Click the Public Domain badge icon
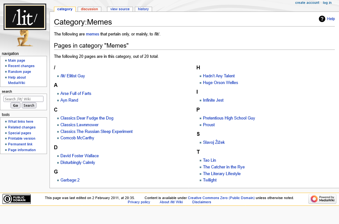 tap(16, 199)
